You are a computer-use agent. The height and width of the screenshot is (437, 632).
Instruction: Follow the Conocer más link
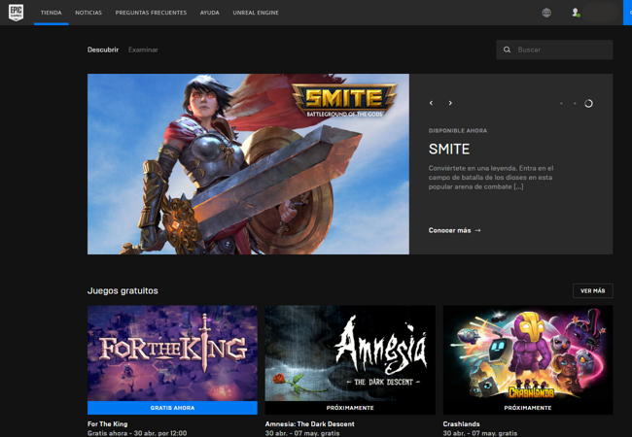[x=454, y=230]
